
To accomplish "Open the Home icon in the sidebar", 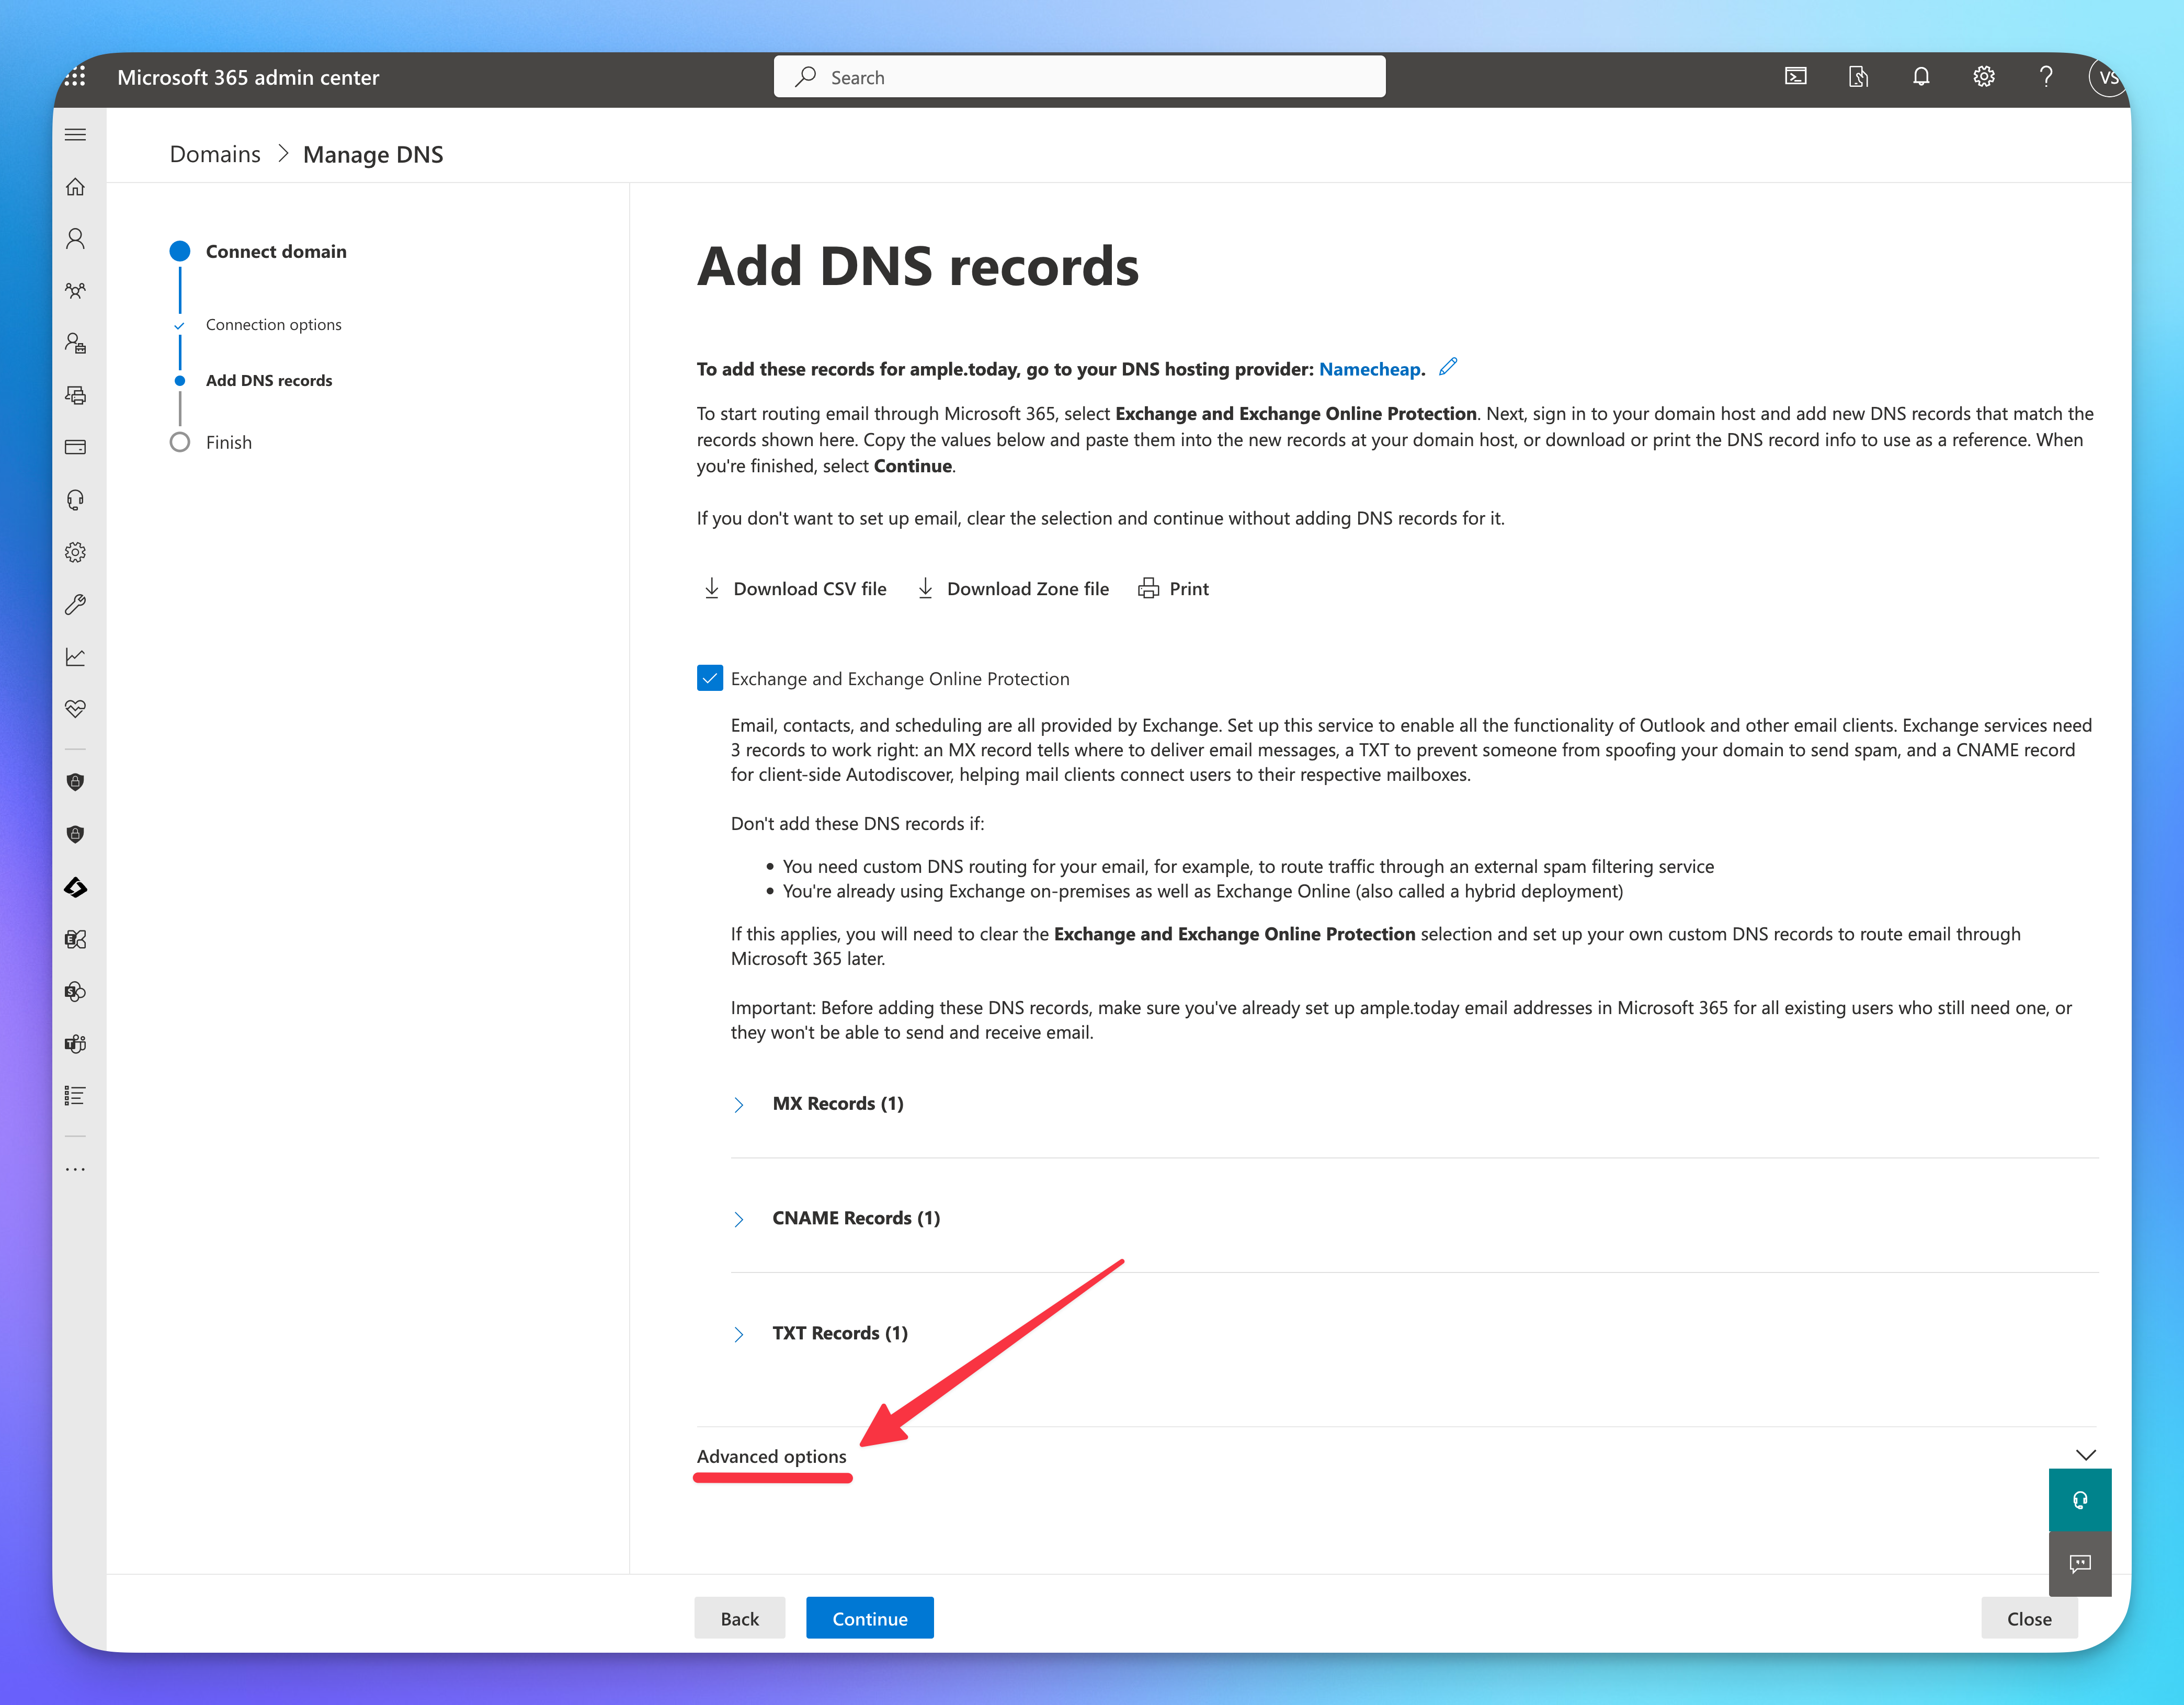I will (x=75, y=187).
